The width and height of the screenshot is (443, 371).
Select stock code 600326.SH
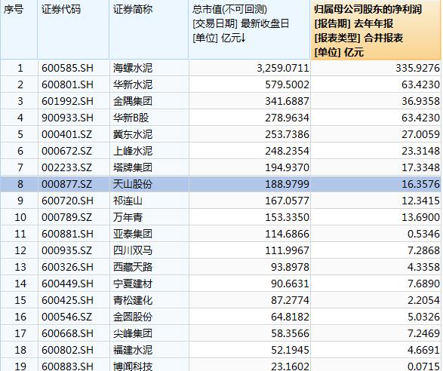pos(67,267)
